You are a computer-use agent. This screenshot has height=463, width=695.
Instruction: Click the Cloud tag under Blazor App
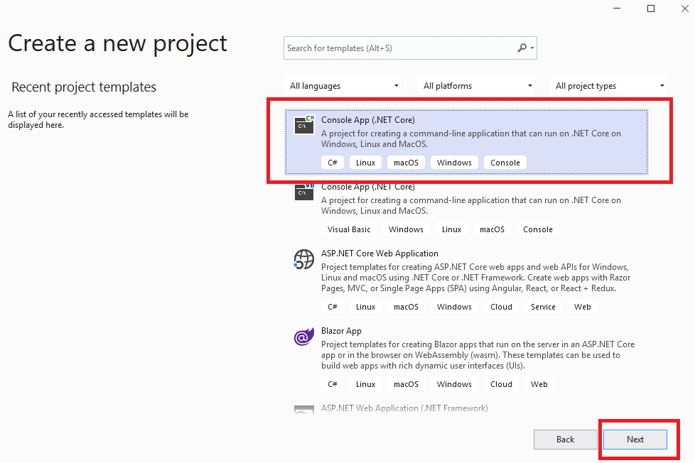pyautogui.click(x=501, y=384)
